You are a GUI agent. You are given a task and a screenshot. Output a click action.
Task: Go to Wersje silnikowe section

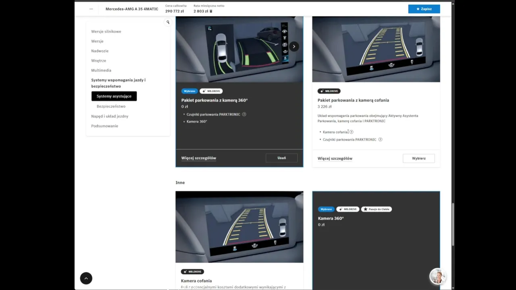click(x=106, y=31)
